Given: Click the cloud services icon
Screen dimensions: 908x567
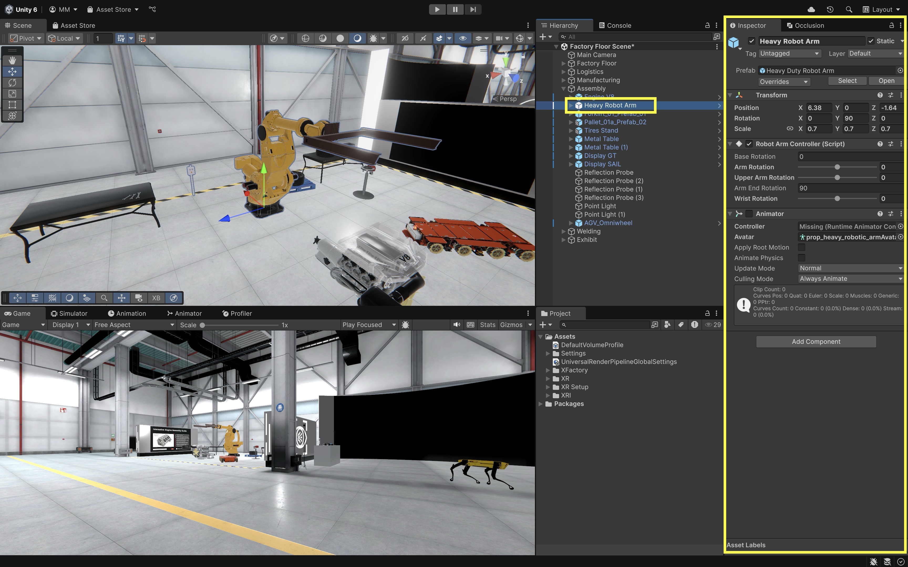Looking at the screenshot, I should pyautogui.click(x=811, y=9).
